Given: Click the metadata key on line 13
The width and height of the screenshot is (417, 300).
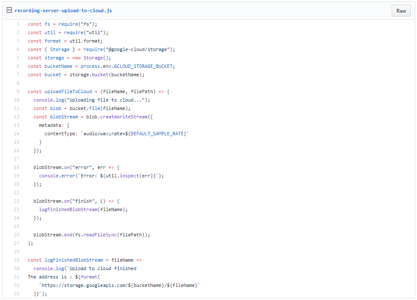Looking at the screenshot, I should 50,126.
